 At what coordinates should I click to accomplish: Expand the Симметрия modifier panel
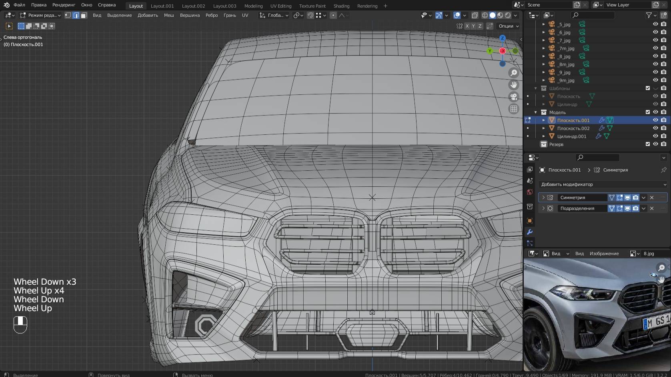click(x=543, y=197)
